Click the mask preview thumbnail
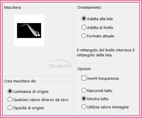 tap(29, 30)
